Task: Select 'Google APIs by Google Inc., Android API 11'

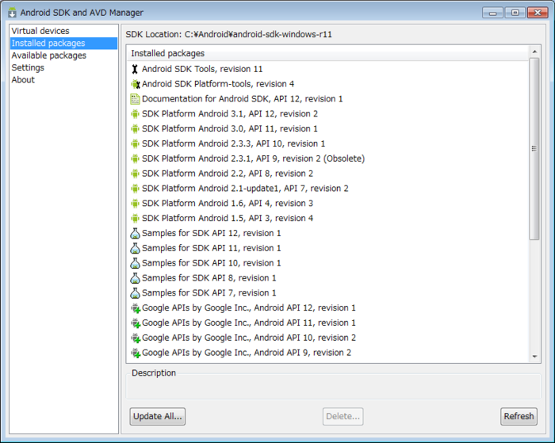Action: point(328,323)
